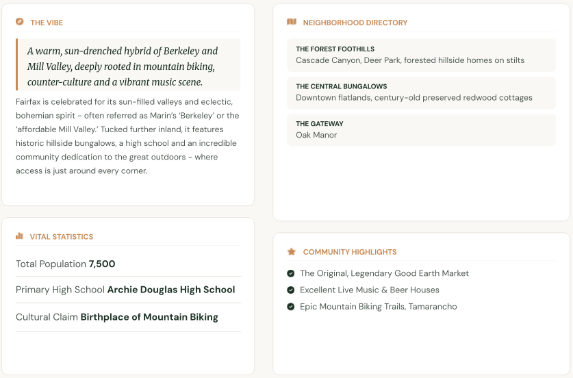Click the checkmark icon next to Live Music & Beer Houses

[290, 290]
